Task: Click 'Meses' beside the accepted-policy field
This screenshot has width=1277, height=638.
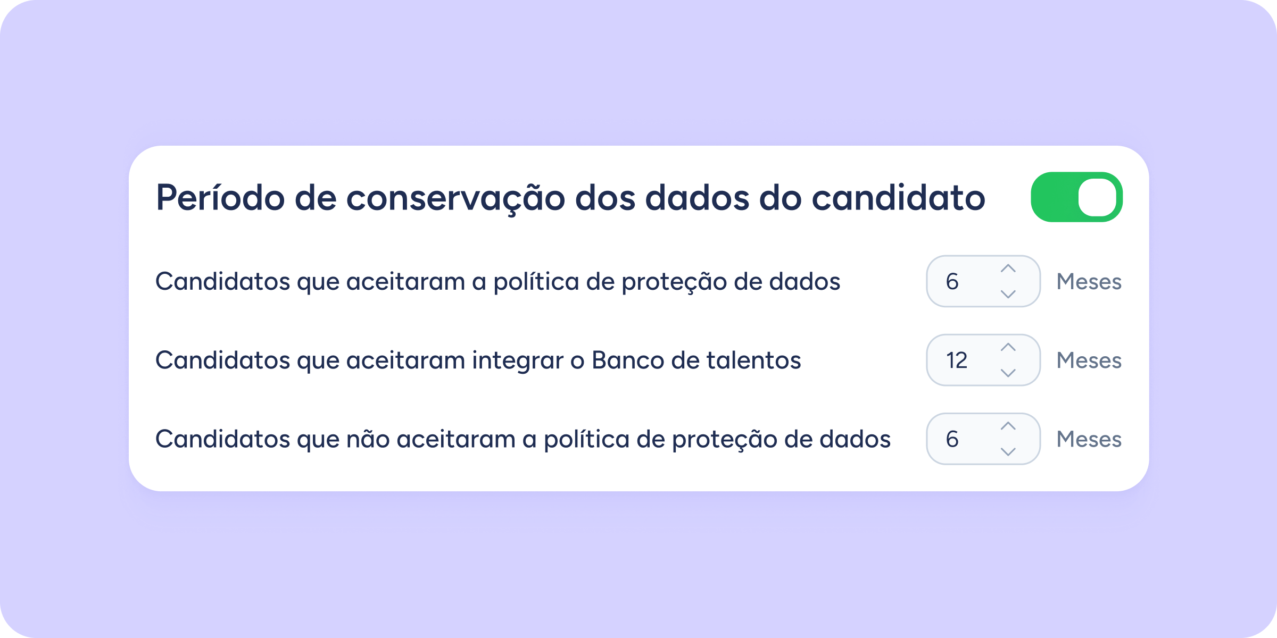Action: click(1089, 281)
